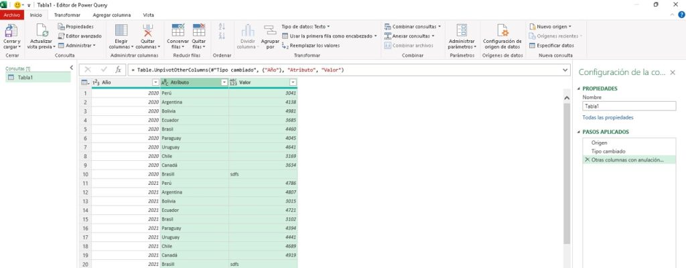This screenshot has height=268, width=686.
Task: Select row number 10 header
Action: pyautogui.click(x=85, y=174)
